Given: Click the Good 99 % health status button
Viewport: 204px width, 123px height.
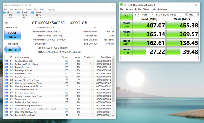Looking at the screenshot, I should tap(13, 35).
